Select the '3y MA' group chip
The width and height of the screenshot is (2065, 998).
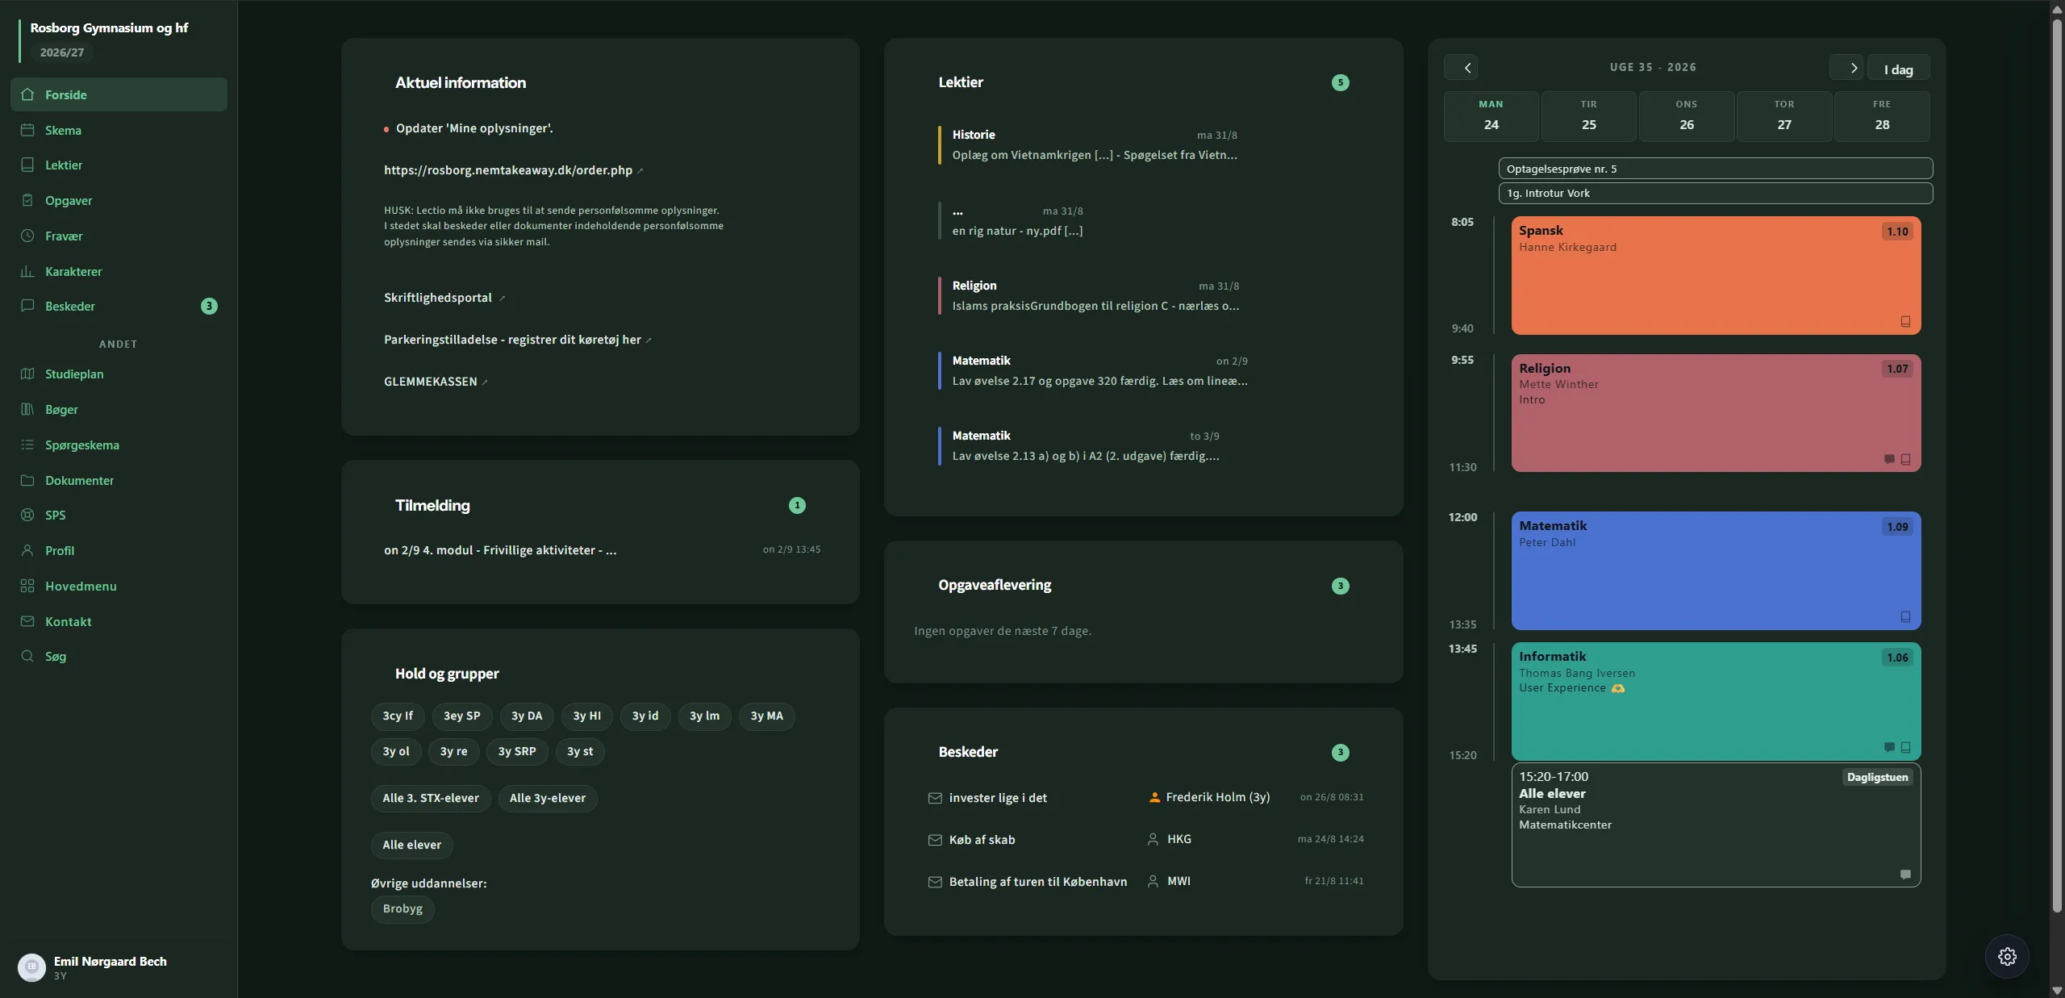(x=766, y=716)
